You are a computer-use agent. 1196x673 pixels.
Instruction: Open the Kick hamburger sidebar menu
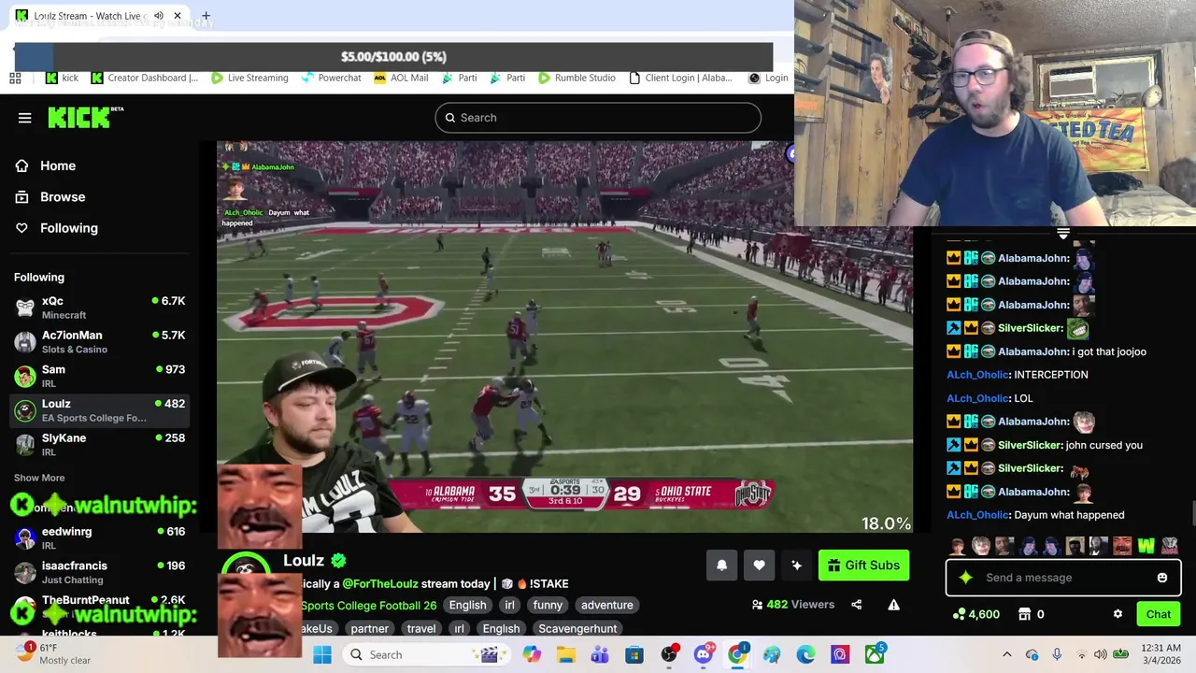pyautogui.click(x=24, y=118)
